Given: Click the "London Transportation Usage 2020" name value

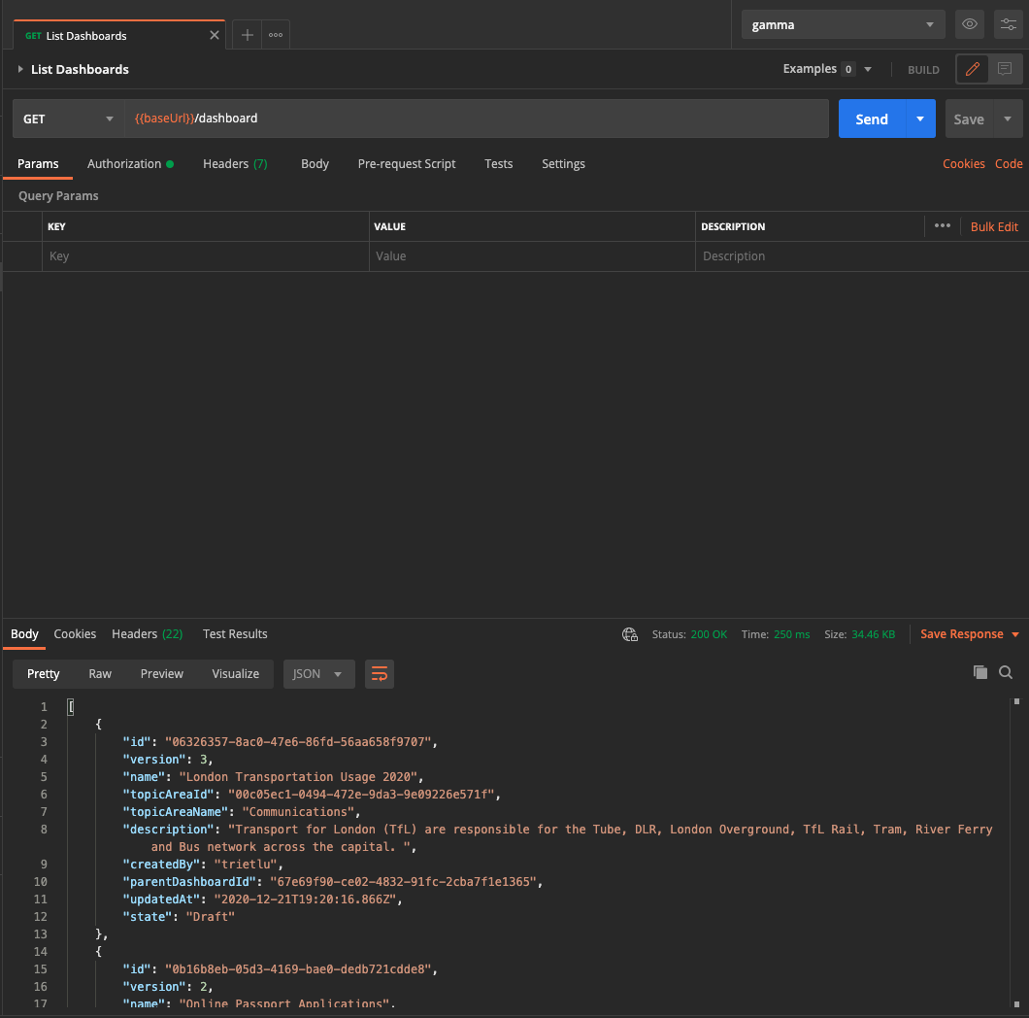Looking at the screenshot, I should pyautogui.click(x=301, y=777).
